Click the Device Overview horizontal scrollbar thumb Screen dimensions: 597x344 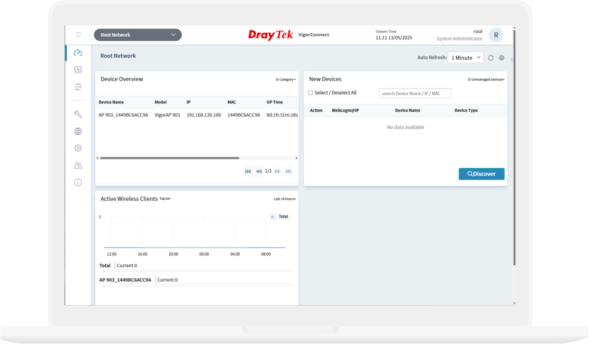pyautogui.click(x=169, y=158)
